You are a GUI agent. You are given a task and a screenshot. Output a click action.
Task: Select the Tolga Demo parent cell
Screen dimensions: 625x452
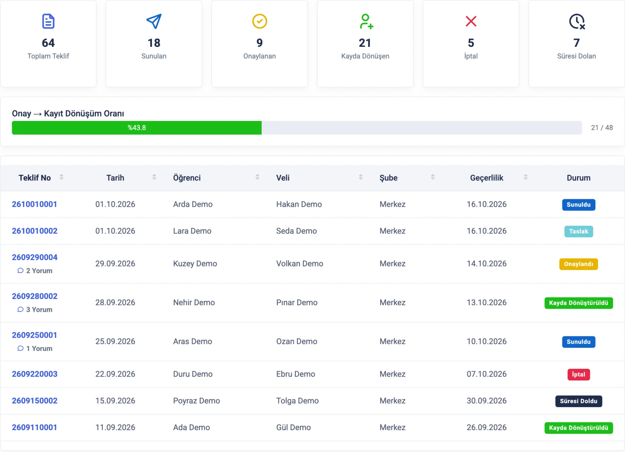pos(297,400)
